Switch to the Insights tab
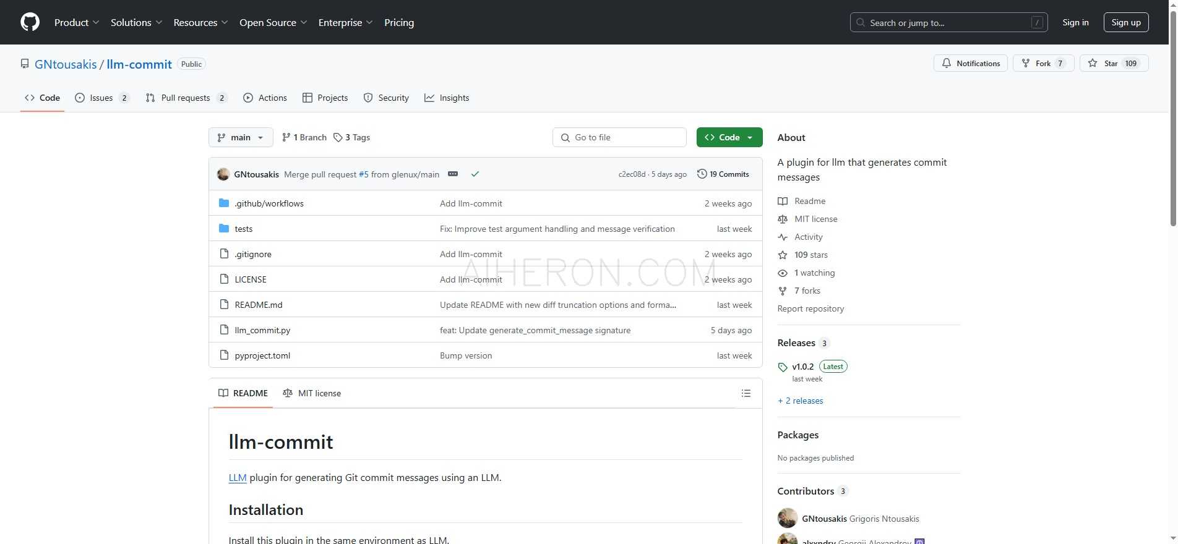 point(447,98)
